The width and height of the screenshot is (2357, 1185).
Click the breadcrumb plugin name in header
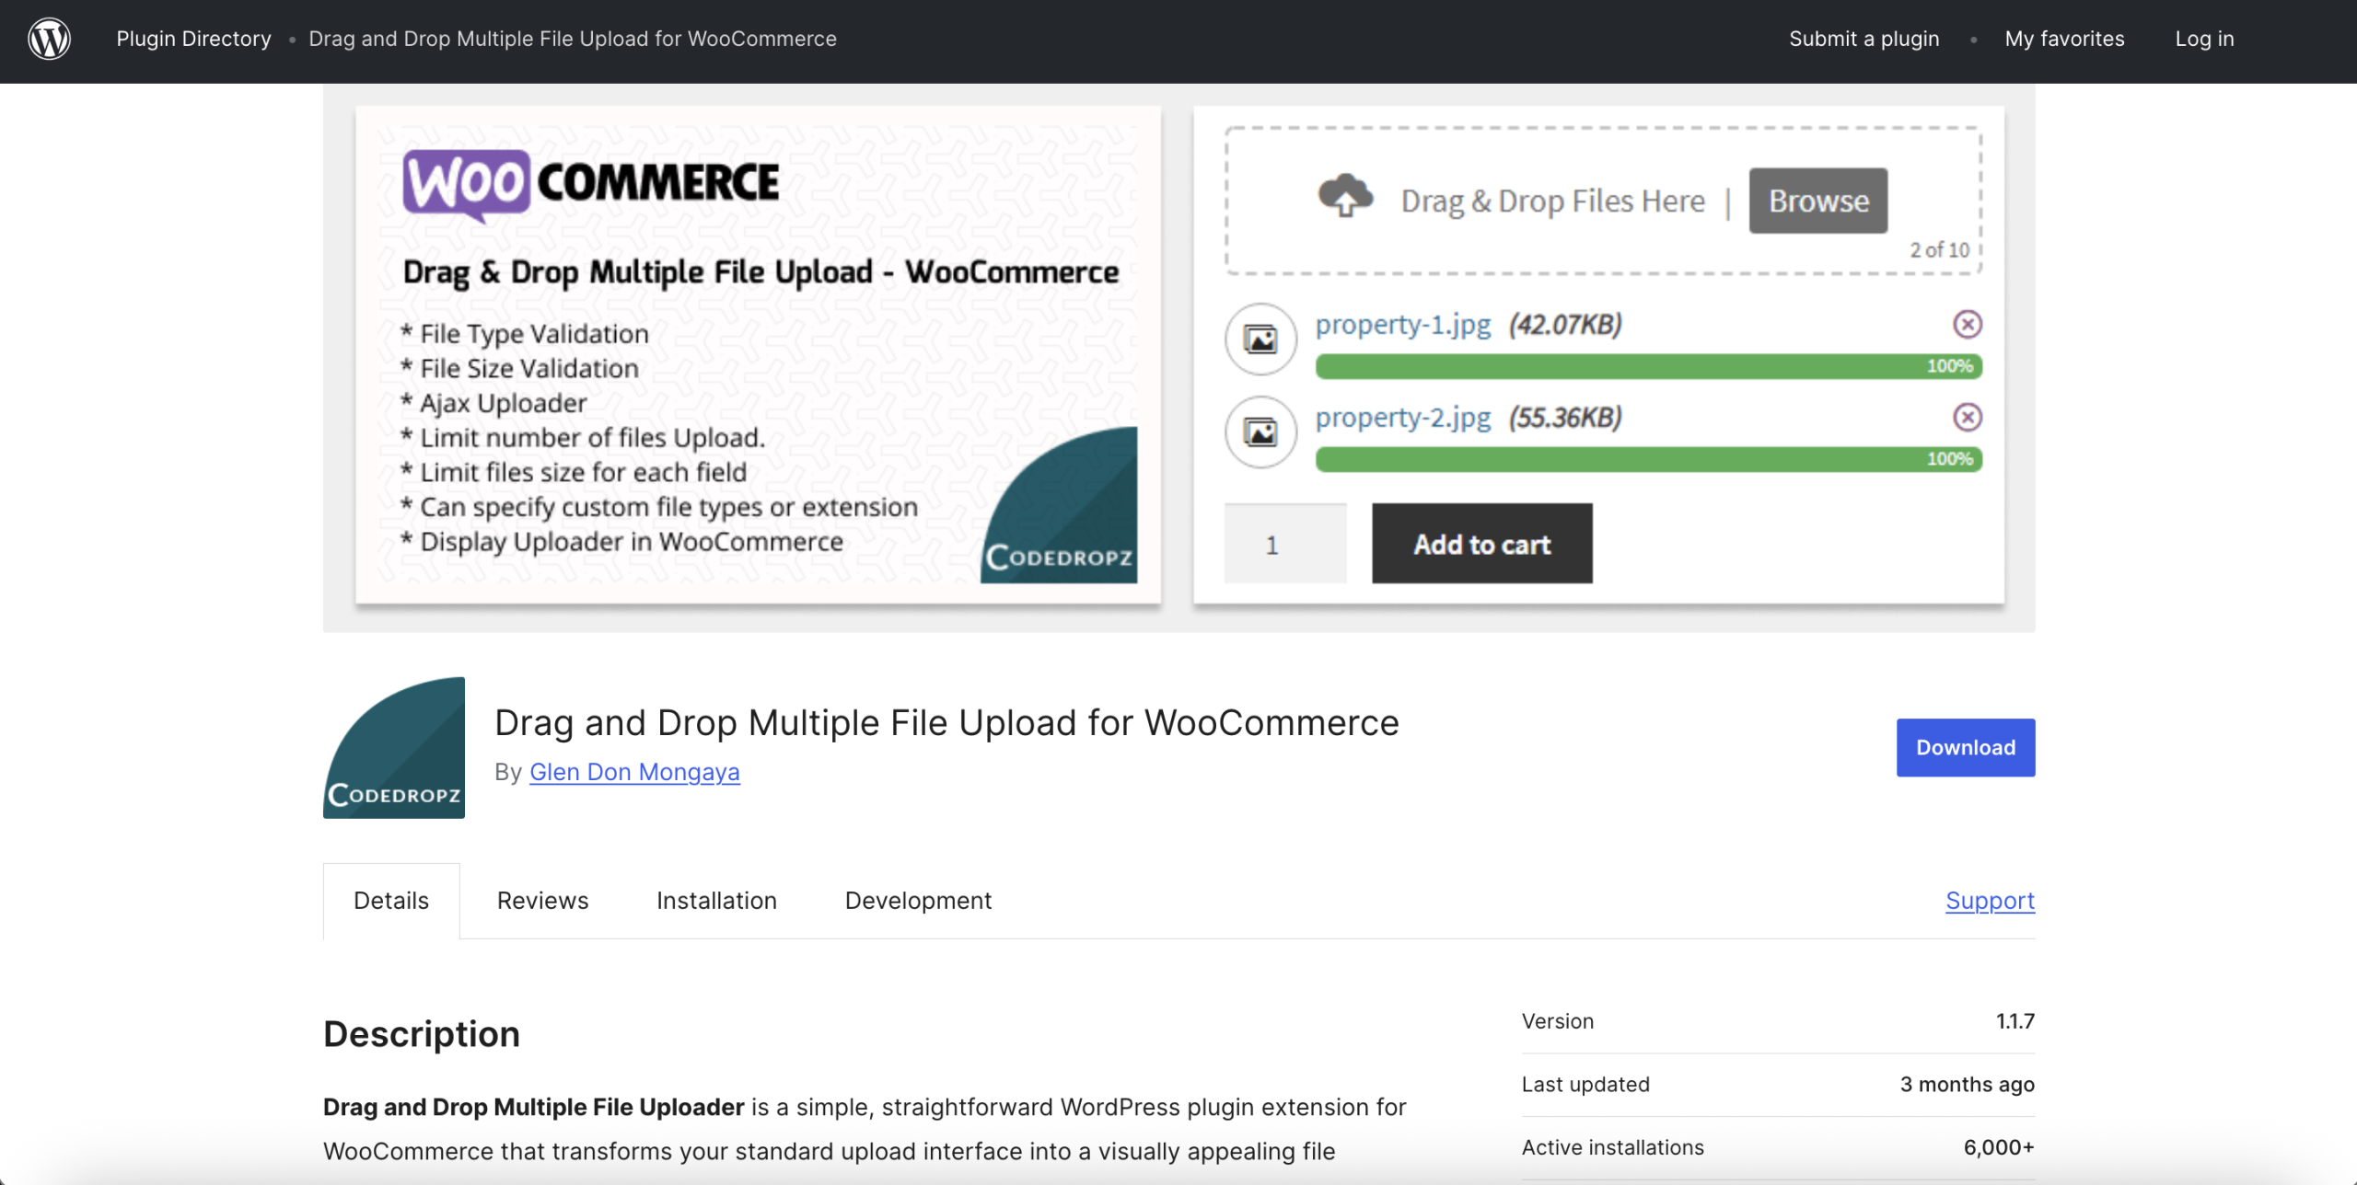[573, 39]
